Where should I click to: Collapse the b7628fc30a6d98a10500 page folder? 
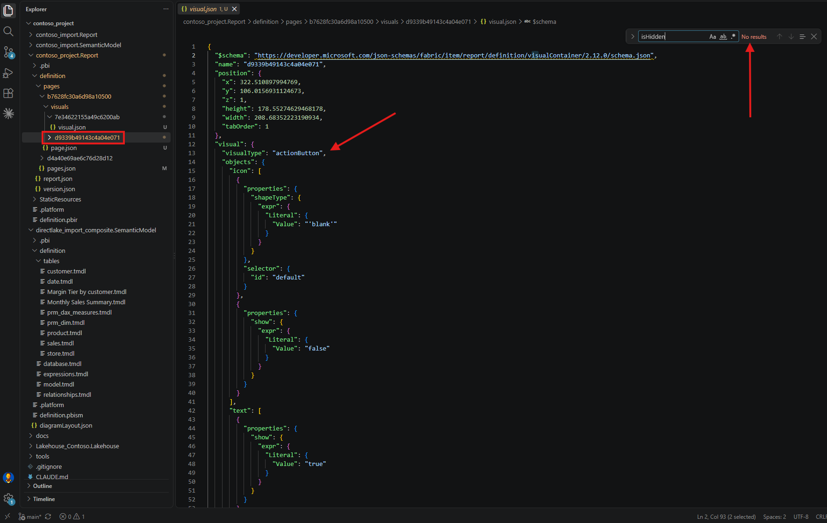79,96
